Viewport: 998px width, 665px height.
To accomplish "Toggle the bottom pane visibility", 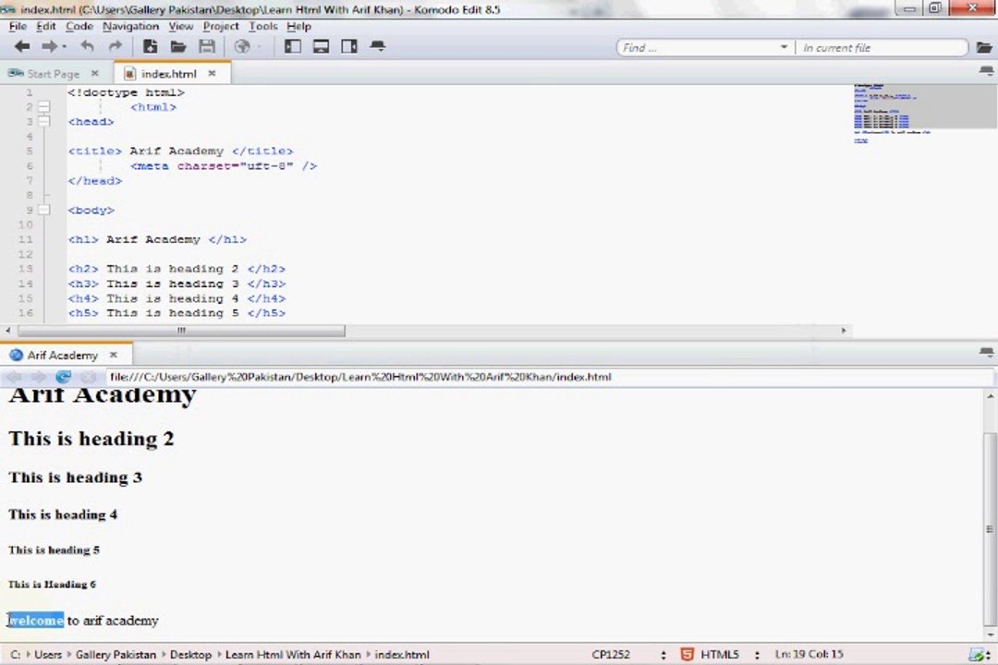I will coord(321,46).
